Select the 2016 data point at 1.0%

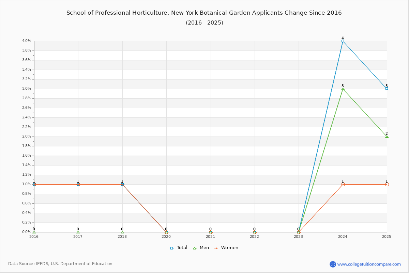tap(34, 184)
